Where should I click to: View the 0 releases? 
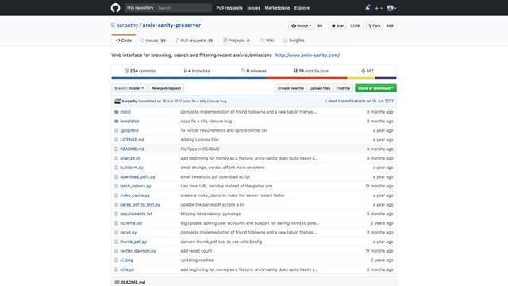(x=254, y=71)
